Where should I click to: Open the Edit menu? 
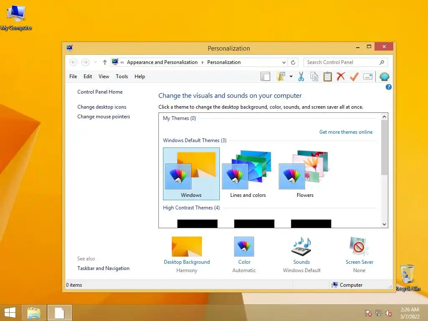(x=88, y=76)
